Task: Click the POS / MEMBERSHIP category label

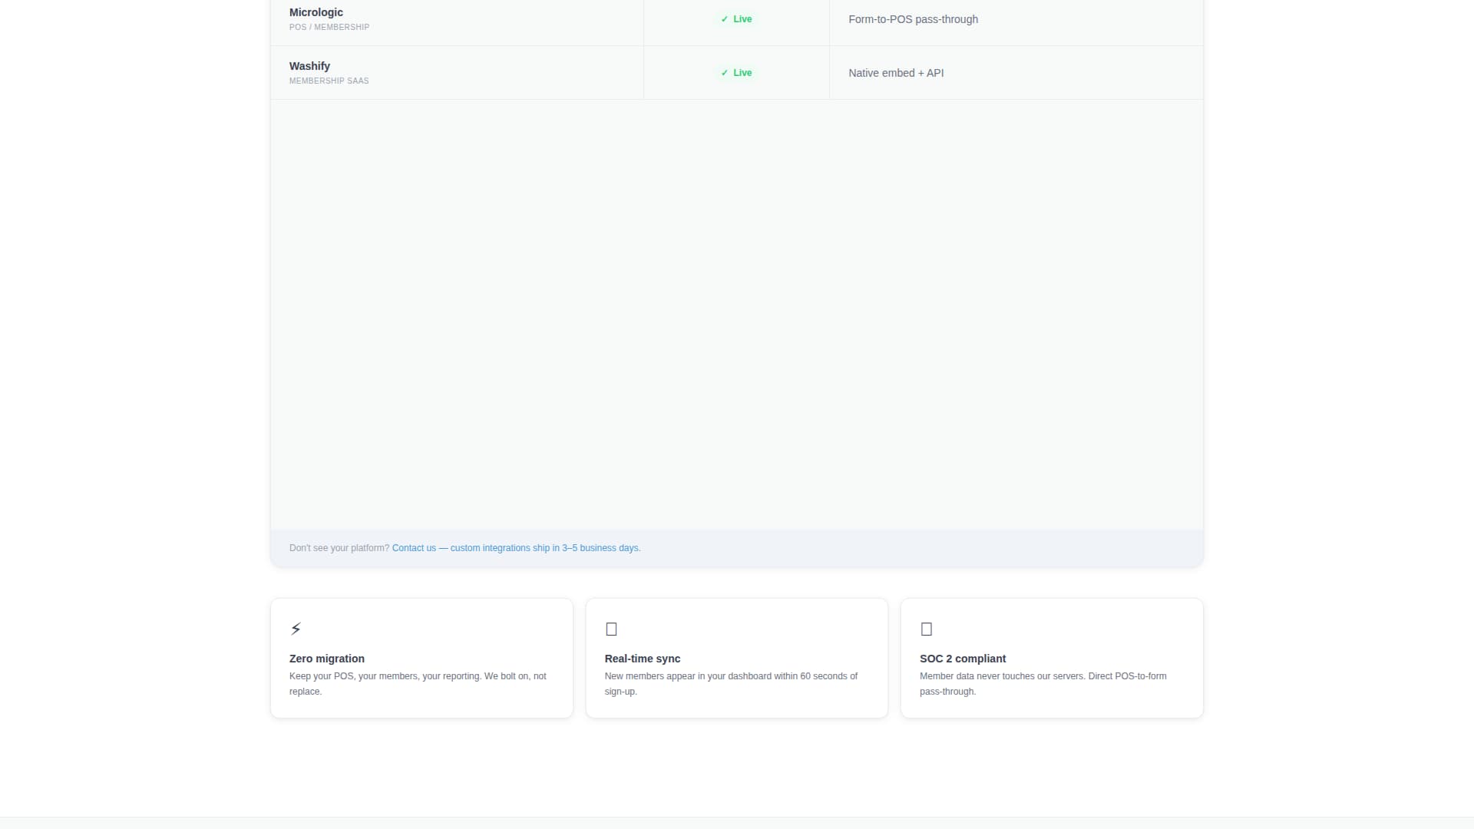Action: 329,27
